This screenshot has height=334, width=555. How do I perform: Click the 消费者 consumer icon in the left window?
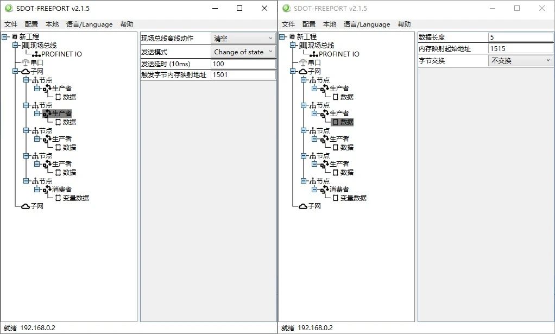47,190
